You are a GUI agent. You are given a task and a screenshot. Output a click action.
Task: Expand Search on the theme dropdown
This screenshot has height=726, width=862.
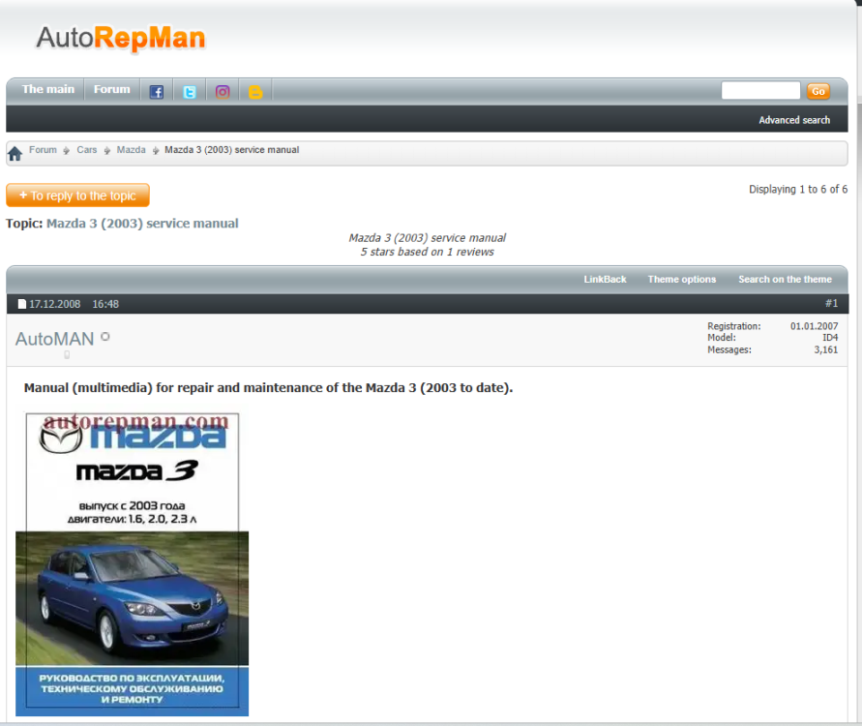click(x=785, y=280)
